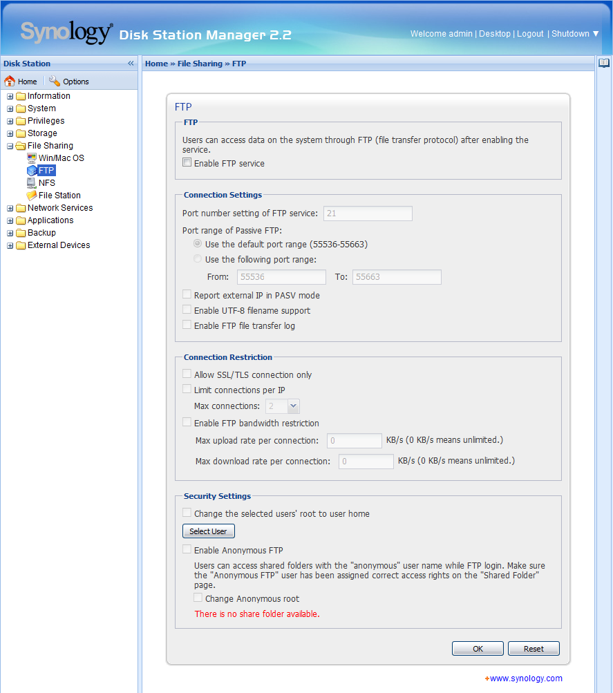The width and height of the screenshot is (613, 693).
Task: Expand the System tree node
Action: 10,108
